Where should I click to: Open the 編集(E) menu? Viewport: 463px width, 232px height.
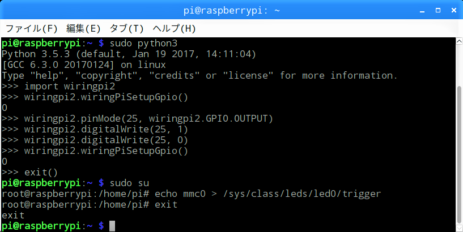click(83, 29)
